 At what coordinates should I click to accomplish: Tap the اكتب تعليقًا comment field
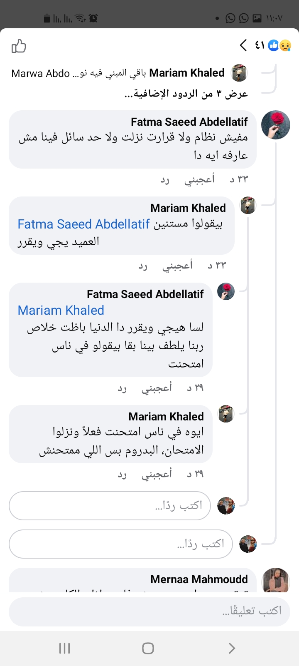pyautogui.click(x=149, y=611)
